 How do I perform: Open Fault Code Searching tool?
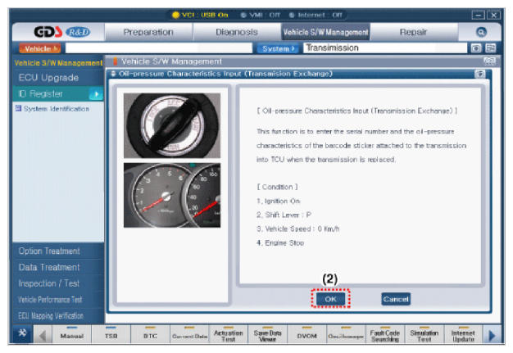pos(385,335)
